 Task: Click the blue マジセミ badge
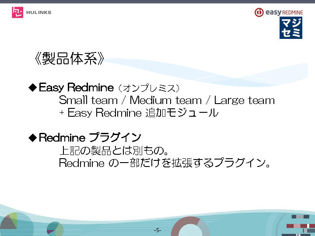pos(290,28)
